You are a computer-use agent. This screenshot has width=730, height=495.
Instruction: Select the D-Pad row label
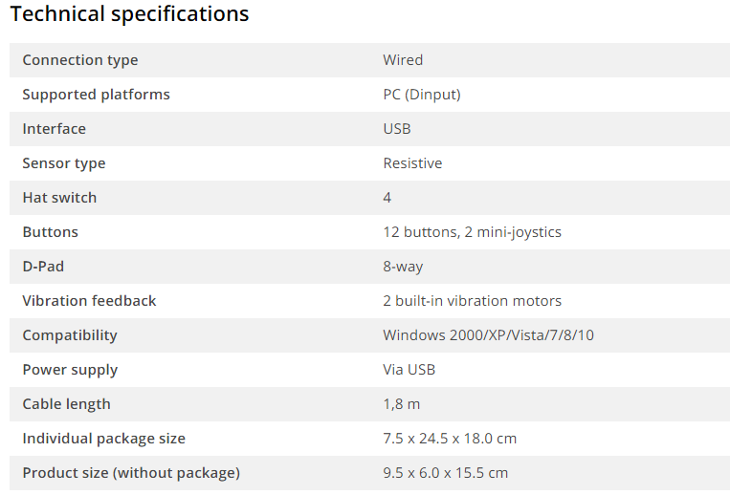point(43,267)
